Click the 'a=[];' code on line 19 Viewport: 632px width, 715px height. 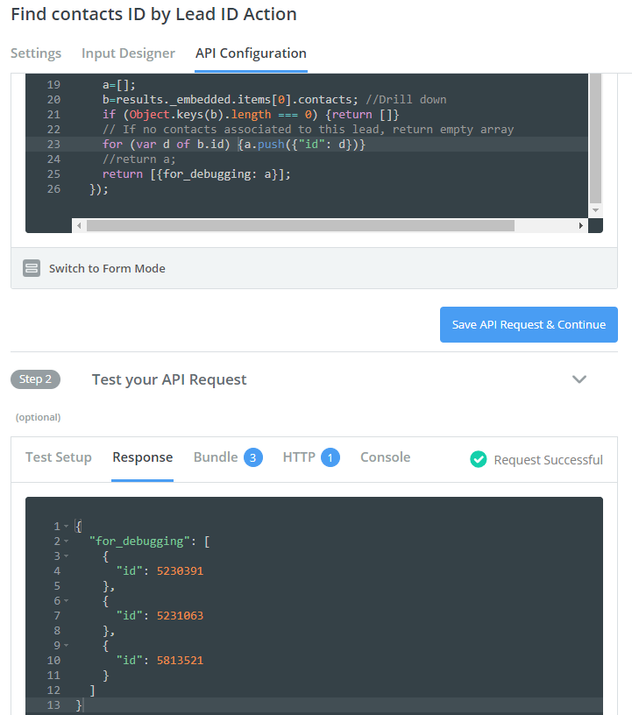[x=118, y=85]
